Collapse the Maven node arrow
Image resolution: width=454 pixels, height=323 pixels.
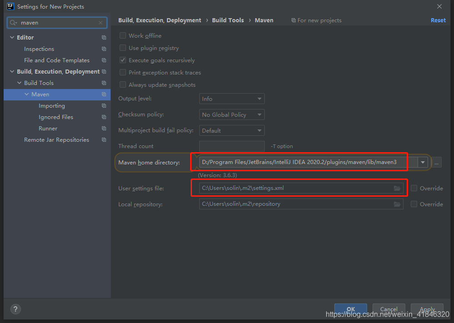pyautogui.click(x=27, y=94)
